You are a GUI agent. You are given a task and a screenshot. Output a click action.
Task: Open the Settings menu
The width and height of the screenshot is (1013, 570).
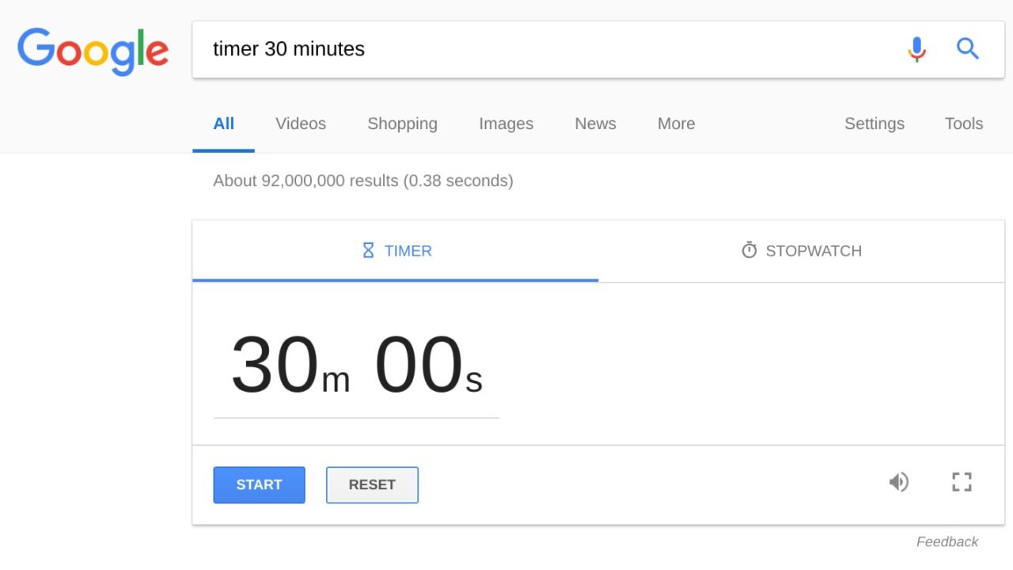(875, 123)
